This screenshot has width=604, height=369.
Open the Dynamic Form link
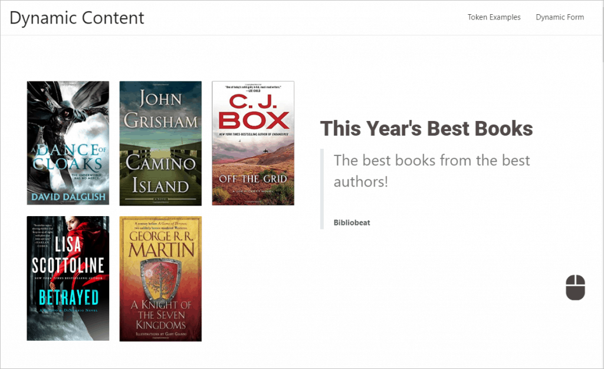(560, 17)
